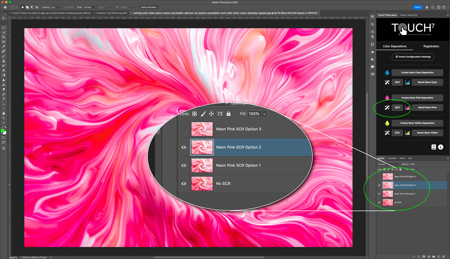Screen dimensions: 450x259
Task: Create a new layer with the plus icon
Action: pos(438,256)
